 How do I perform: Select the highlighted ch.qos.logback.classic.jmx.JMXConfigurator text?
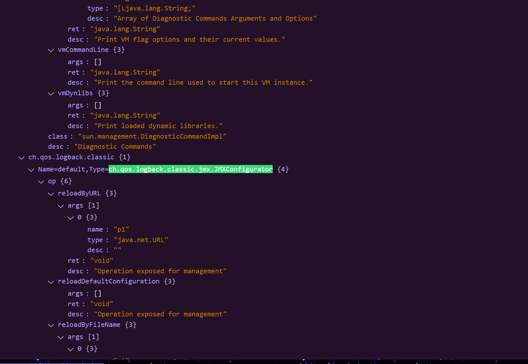pyautogui.click(x=191, y=169)
